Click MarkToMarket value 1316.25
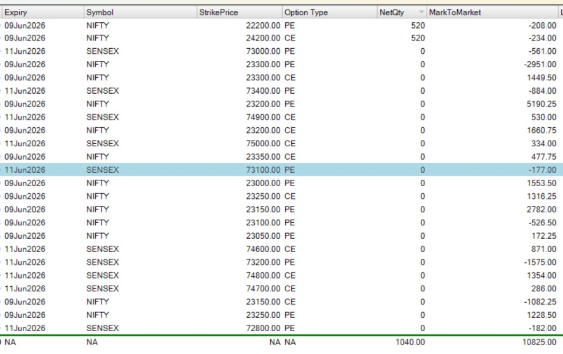Screen dimensions: 563x354 [541, 196]
